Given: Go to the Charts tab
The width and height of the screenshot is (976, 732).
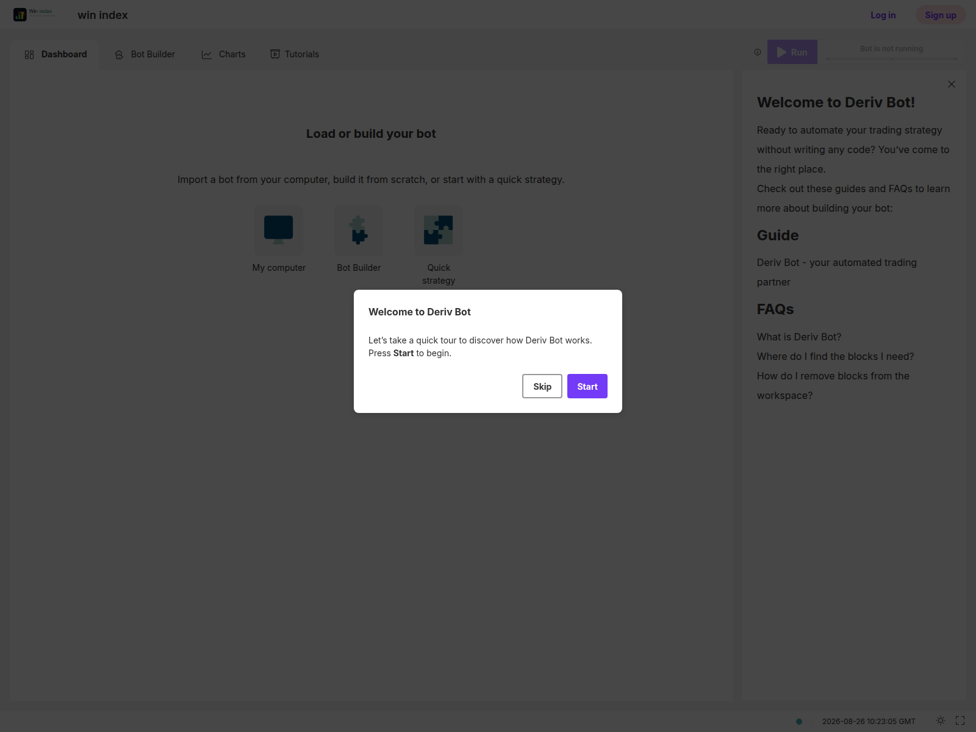Looking at the screenshot, I should pos(223,54).
